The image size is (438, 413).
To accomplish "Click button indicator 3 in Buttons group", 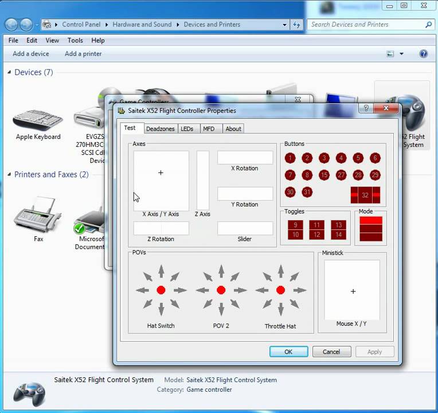I will pyautogui.click(x=324, y=158).
